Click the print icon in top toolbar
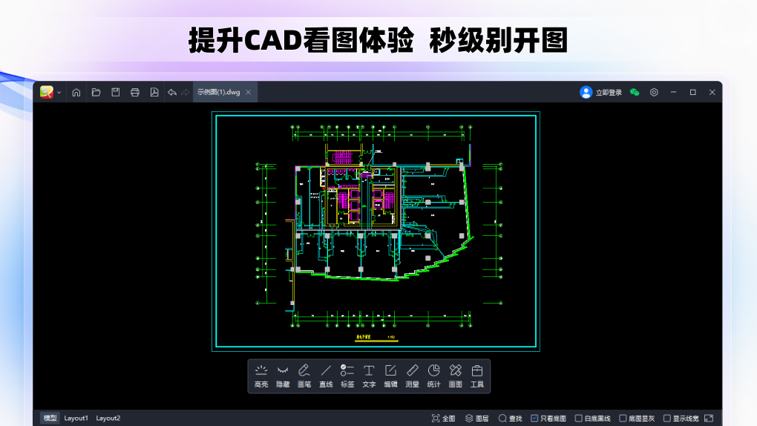Screen dimensions: 757x426 (x=135, y=92)
